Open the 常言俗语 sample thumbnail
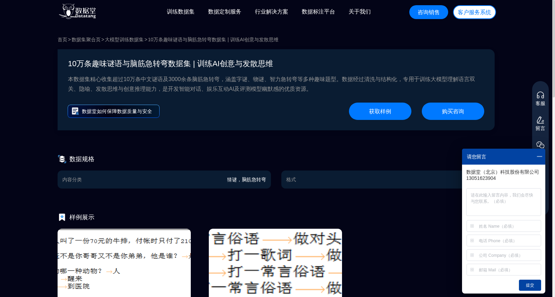The height and width of the screenshot is (297, 555). click(275, 263)
